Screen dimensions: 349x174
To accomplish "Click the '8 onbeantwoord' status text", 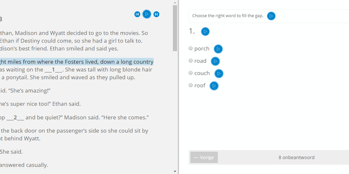I will pos(296,158).
